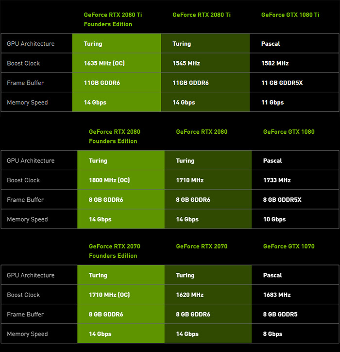Click Pascal under the GeForce GTX 1070 column
This screenshot has width=340, height=352.
tap(272, 275)
